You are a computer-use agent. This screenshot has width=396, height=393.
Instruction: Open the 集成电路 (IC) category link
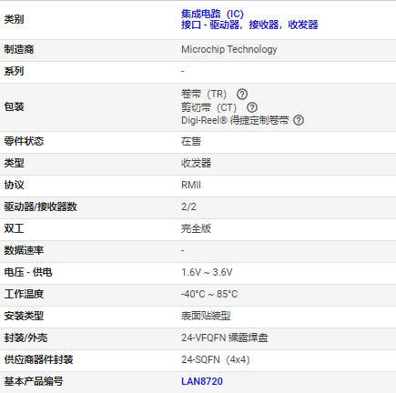point(212,14)
